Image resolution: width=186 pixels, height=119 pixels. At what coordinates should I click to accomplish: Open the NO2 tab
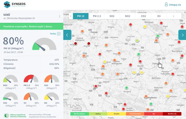point(128,16)
